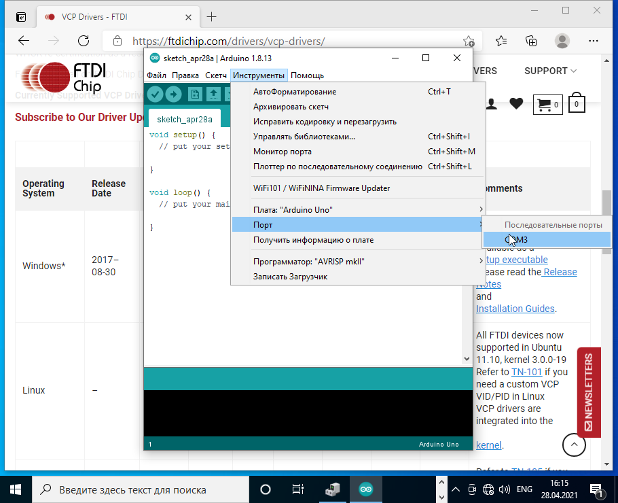Click the Windows taskbar search box
This screenshot has width=618, height=503.
click(141, 489)
